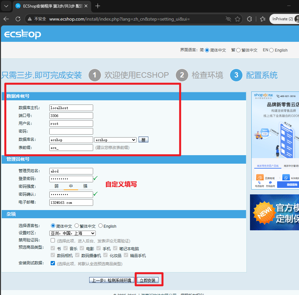Choose 简体中文 interface language

207,50
